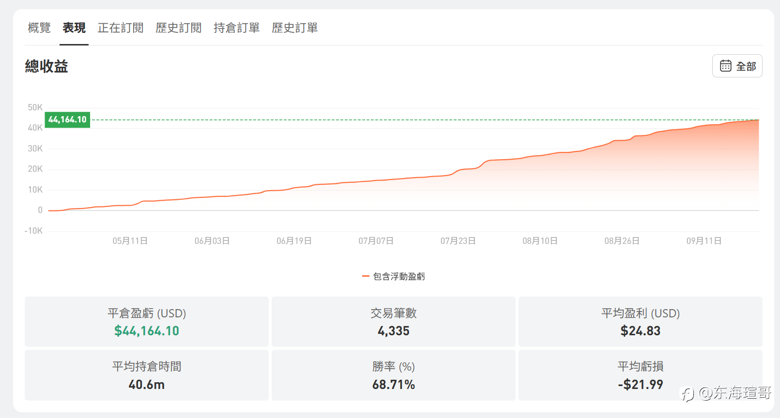Image resolution: width=780 pixels, height=418 pixels.
Task: Click the 交易筆數 value 4,335
Action: (x=394, y=331)
